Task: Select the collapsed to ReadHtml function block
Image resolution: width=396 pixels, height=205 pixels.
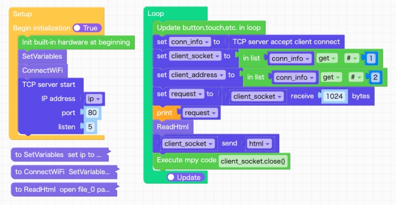Action: click(61, 189)
